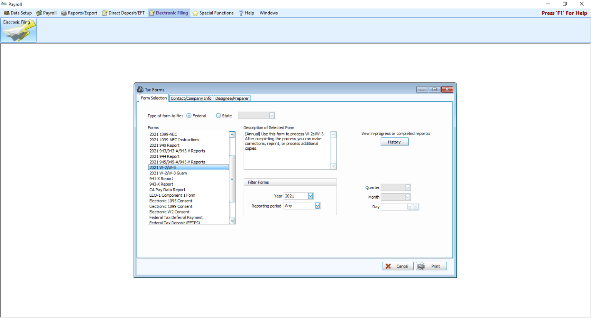
Task: Switch to Contact/Company Info tab
Action: 191,99
